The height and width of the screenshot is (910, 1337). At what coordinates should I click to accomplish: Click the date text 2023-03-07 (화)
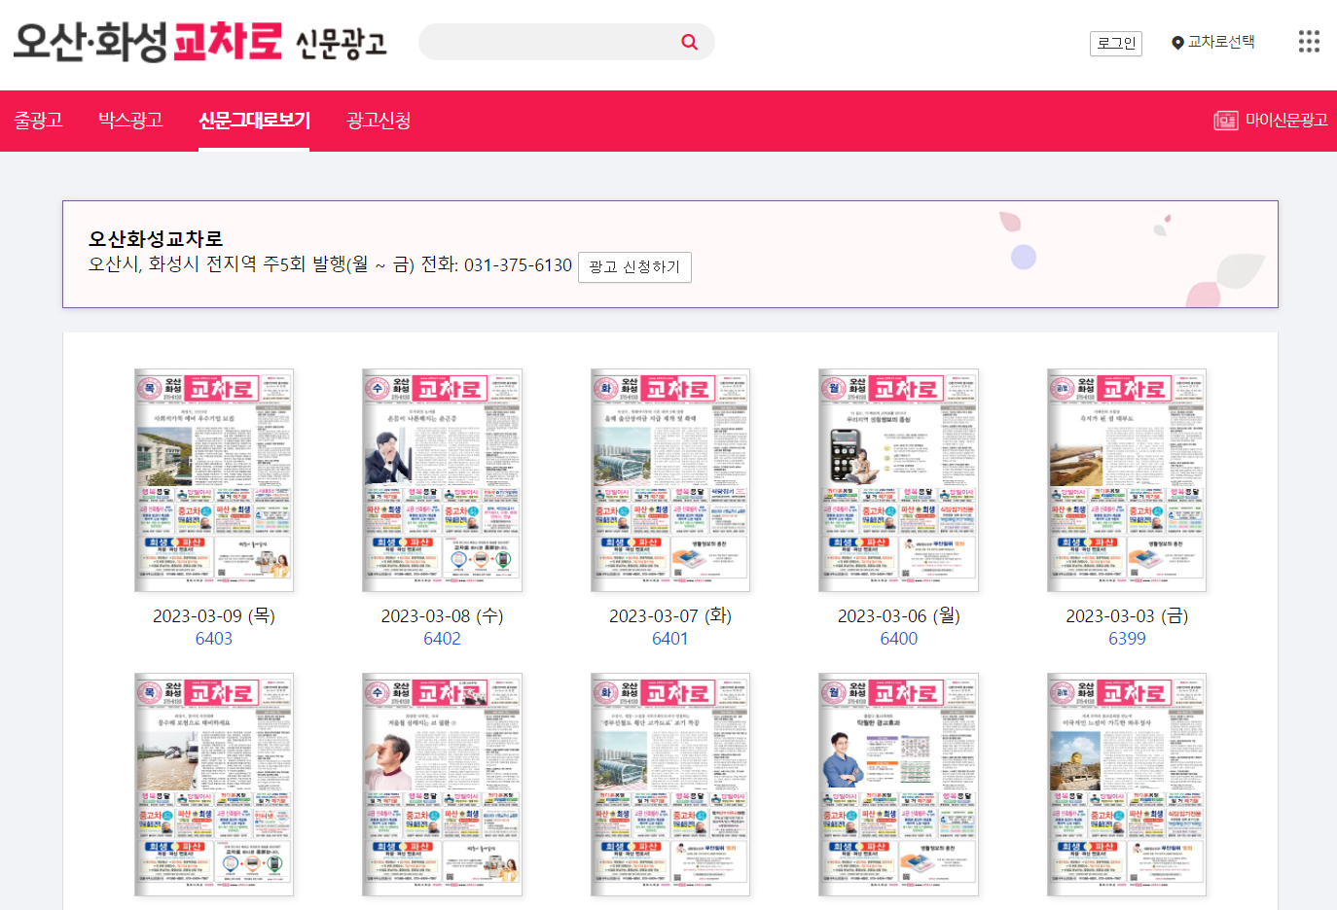[x=670, y=615]
